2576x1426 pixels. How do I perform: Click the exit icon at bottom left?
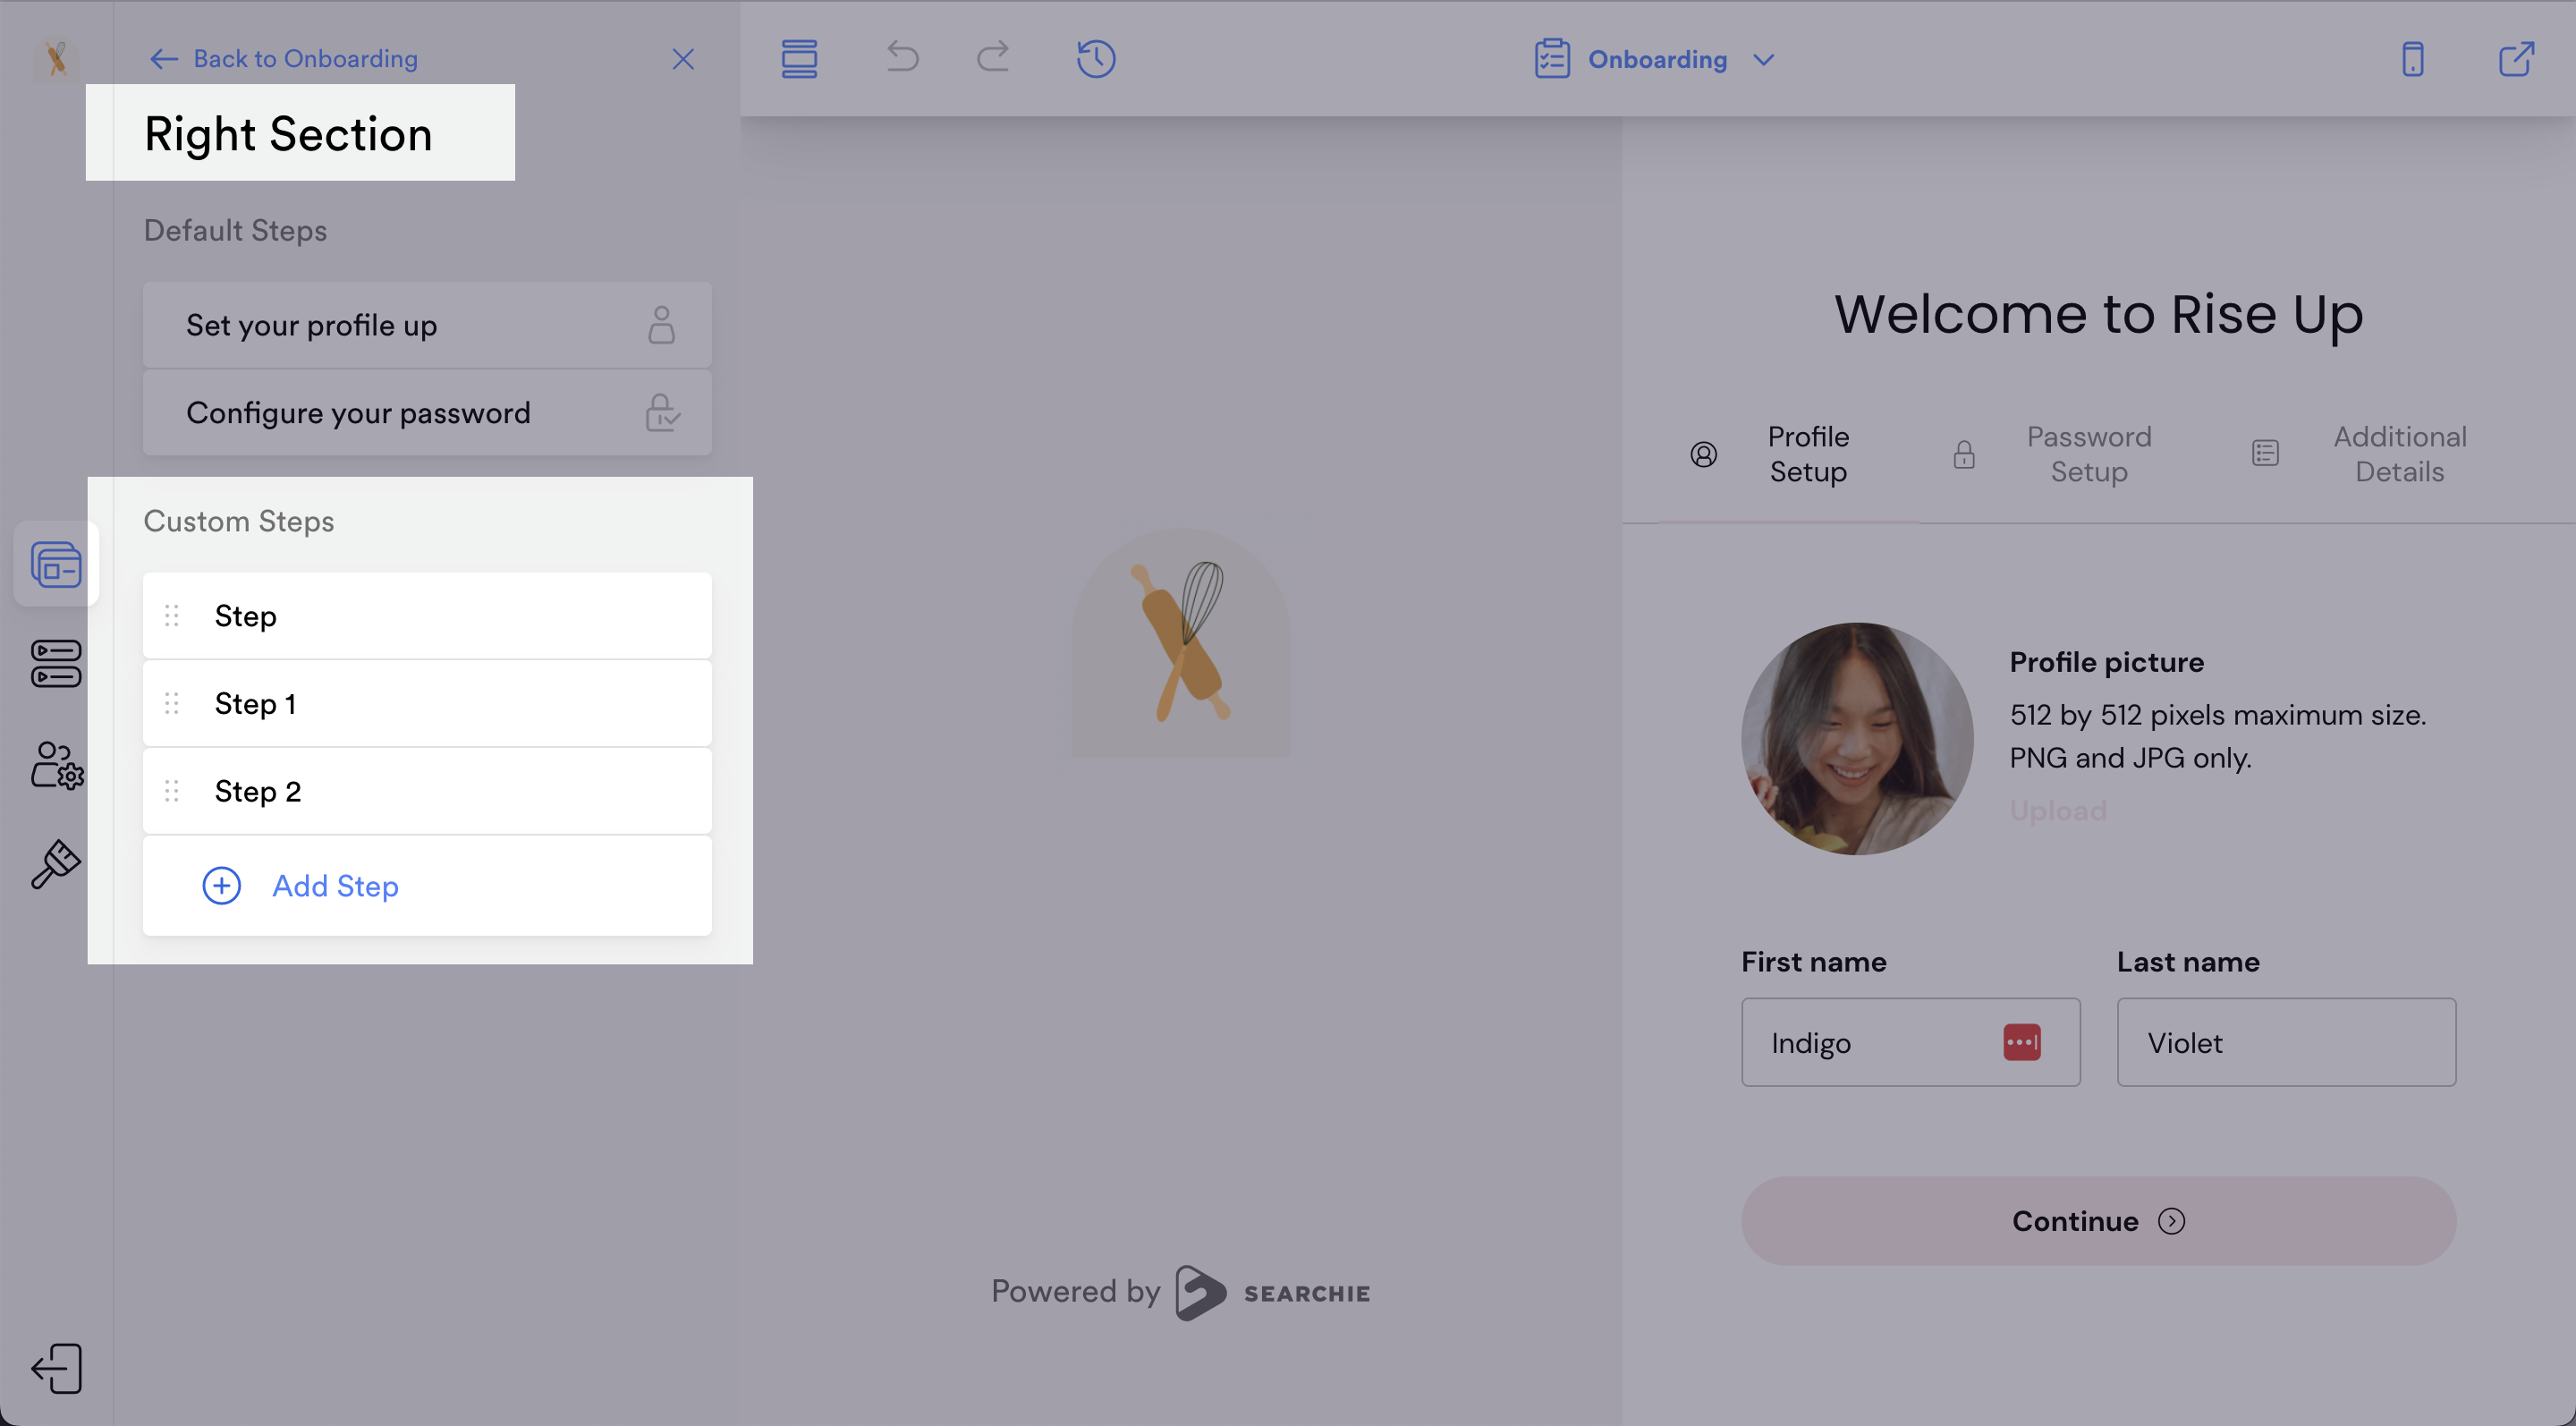click(56, 1368)
